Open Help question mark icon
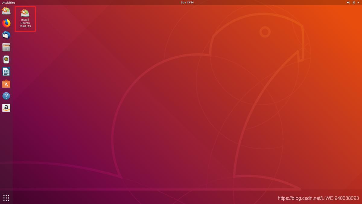This screenshot has height=204, width=362. click(6, 96)
